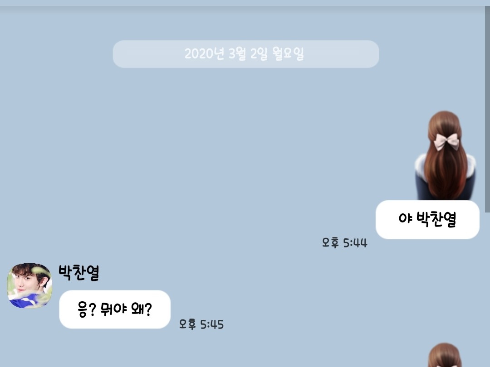Click the 오후 5:45 timestamp
490x367 pixels.
(201, 324)
